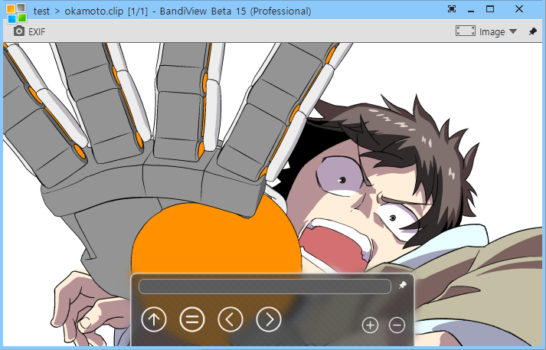Open the Image dropdown menu
The image size is (546, 350).
click(492, 31)
